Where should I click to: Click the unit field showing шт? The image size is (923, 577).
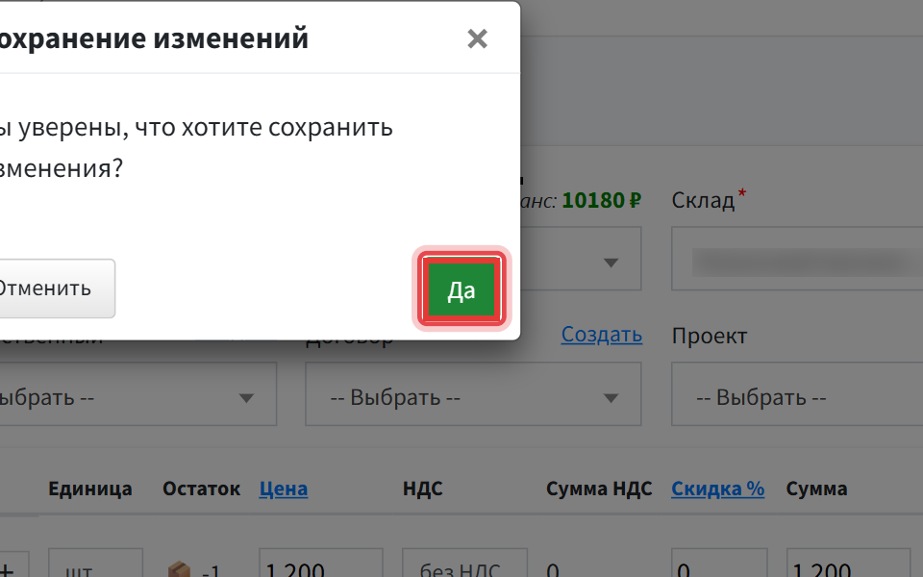tap(95, 565)
